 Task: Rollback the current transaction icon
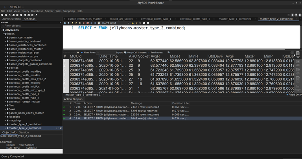click(95, 23)
